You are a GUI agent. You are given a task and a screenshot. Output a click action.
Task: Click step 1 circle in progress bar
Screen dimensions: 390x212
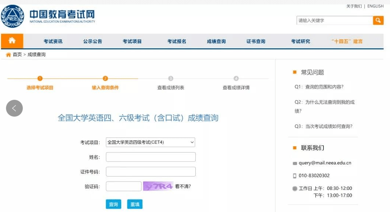[40, 78]
